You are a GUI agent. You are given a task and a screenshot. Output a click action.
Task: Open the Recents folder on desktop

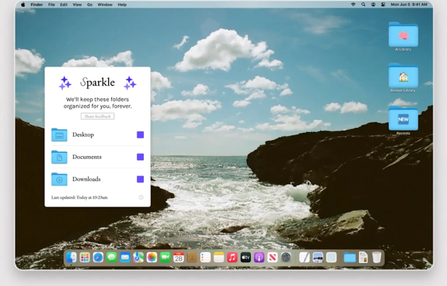[x=403, y=119]
